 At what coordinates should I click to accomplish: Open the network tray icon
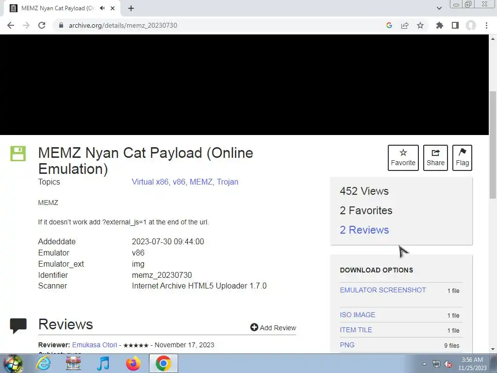436,364
